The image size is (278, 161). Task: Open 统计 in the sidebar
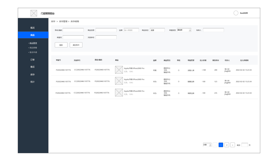pyautogui.click(x=33, y=82)
